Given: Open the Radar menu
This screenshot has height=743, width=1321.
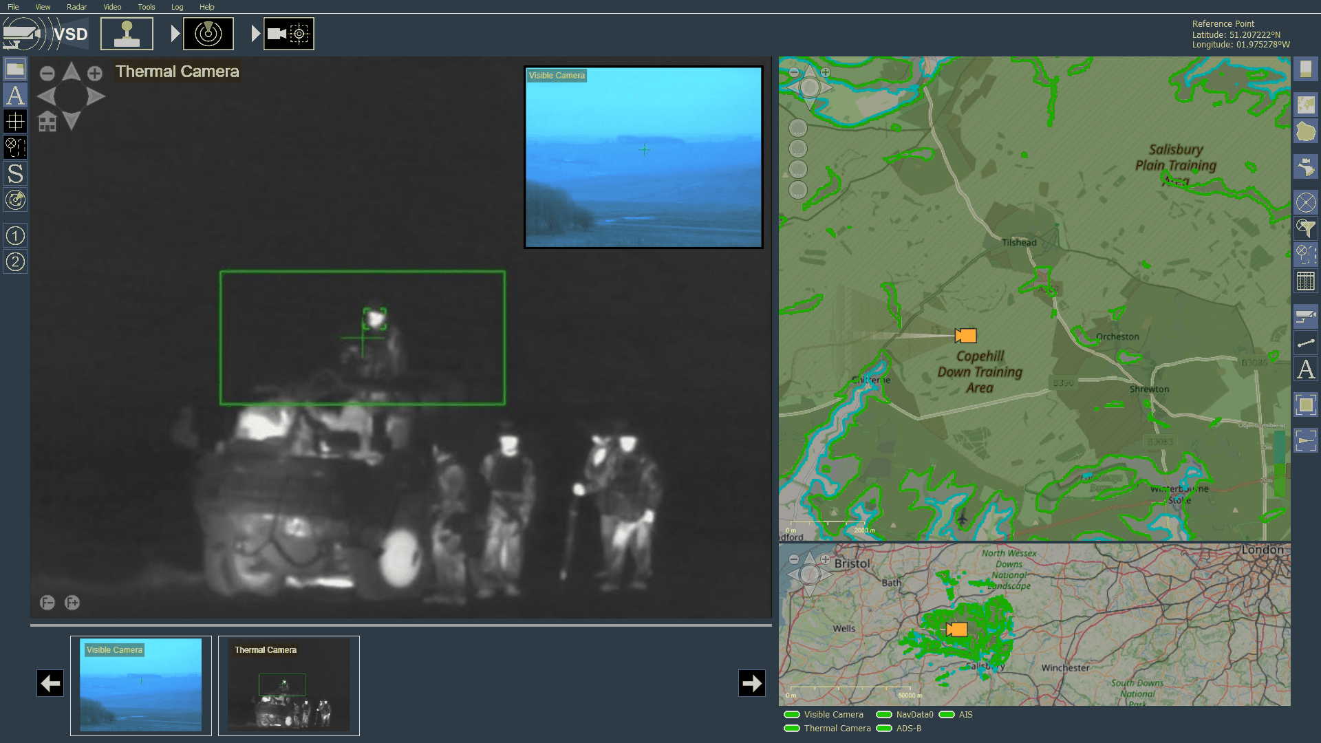Looking at the screenshot, I should (x=76, y=7).
